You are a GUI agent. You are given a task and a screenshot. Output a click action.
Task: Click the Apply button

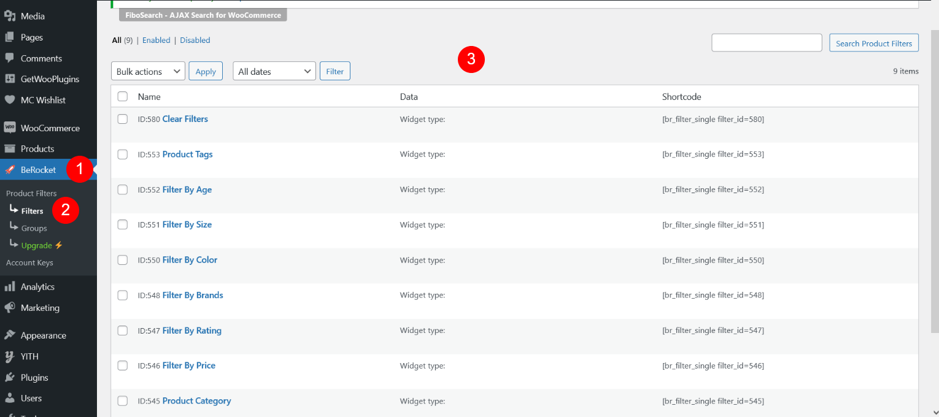[206, 71]
